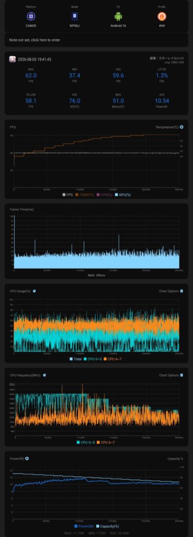Screen dimensions: 193x537
Task: Toggle CPU 0~5 series in CPU Frequency legend
Action: tap(86, 443)
